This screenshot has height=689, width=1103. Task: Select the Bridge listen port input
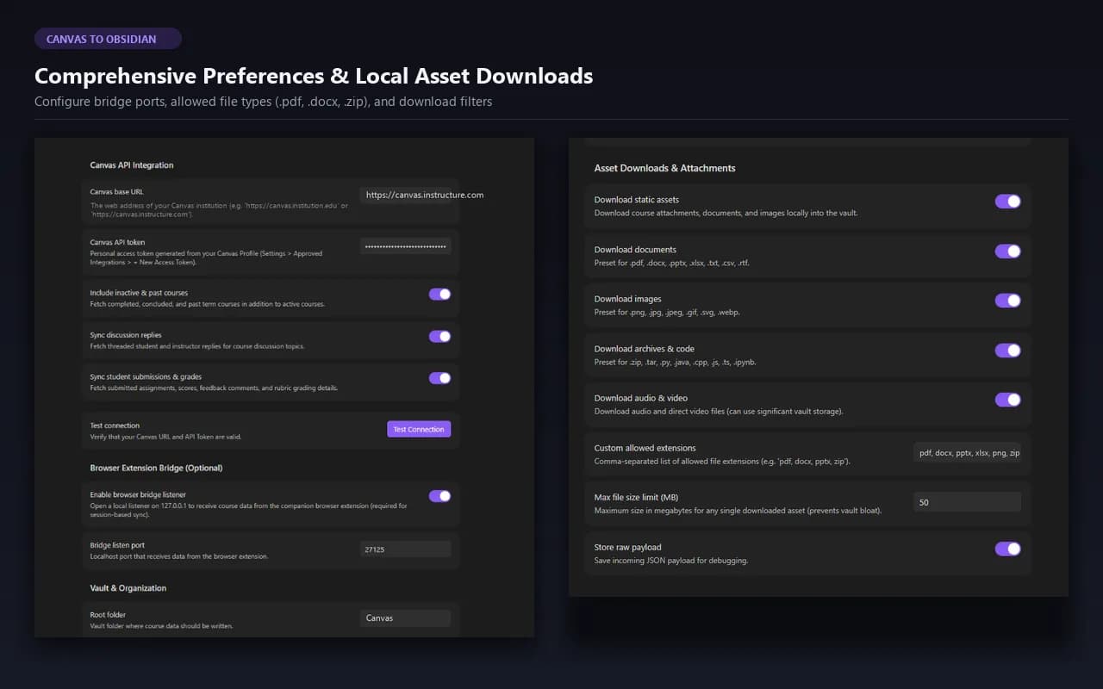[406, 549]
